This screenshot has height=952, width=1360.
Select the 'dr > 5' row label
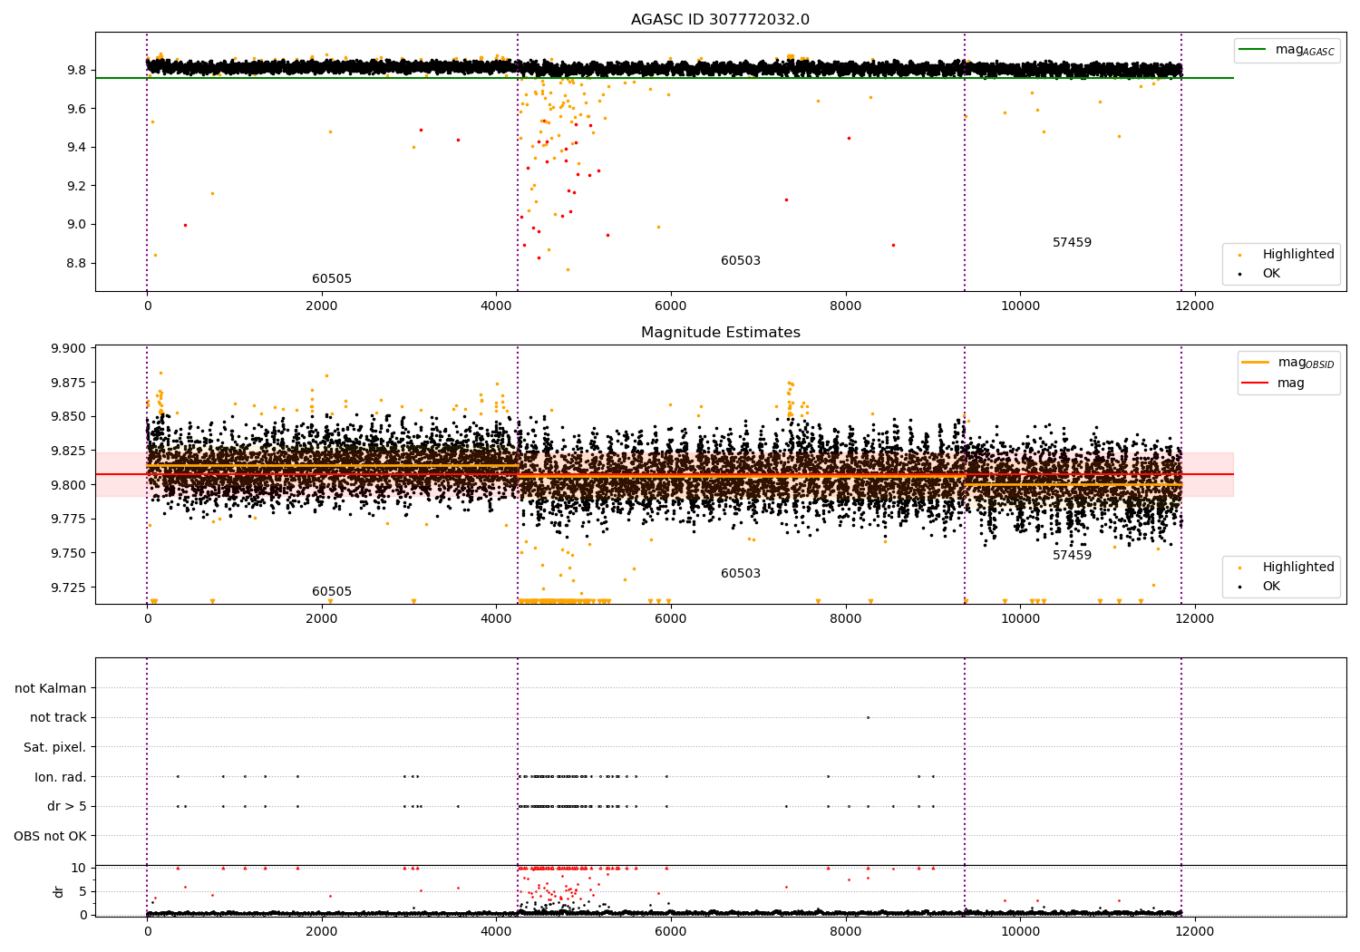[x=67, y=807]
